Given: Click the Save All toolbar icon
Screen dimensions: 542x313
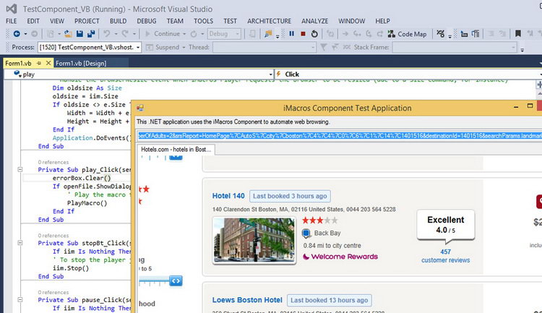Looking at the screenshot, I should point(91,34).
